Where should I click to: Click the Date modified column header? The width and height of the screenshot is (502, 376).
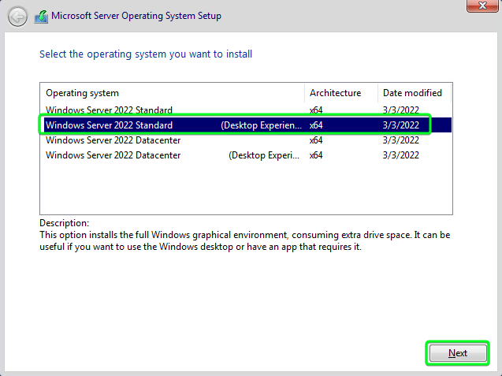coord(415,93)
